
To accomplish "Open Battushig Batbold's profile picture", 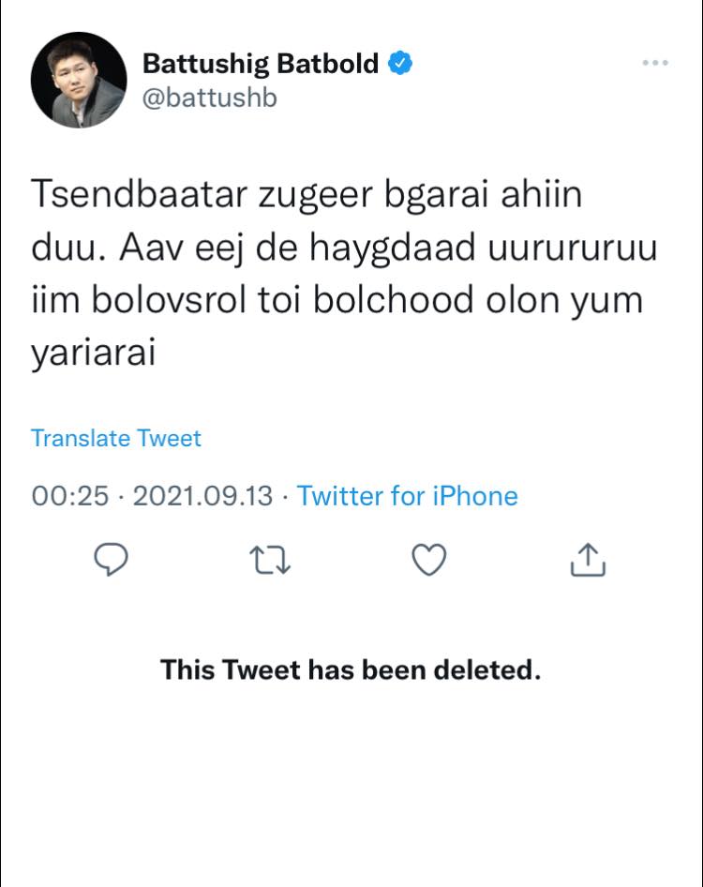I will [79, 80].
